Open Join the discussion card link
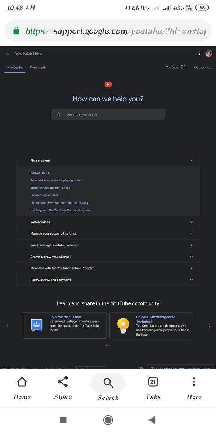 [65, 317]
